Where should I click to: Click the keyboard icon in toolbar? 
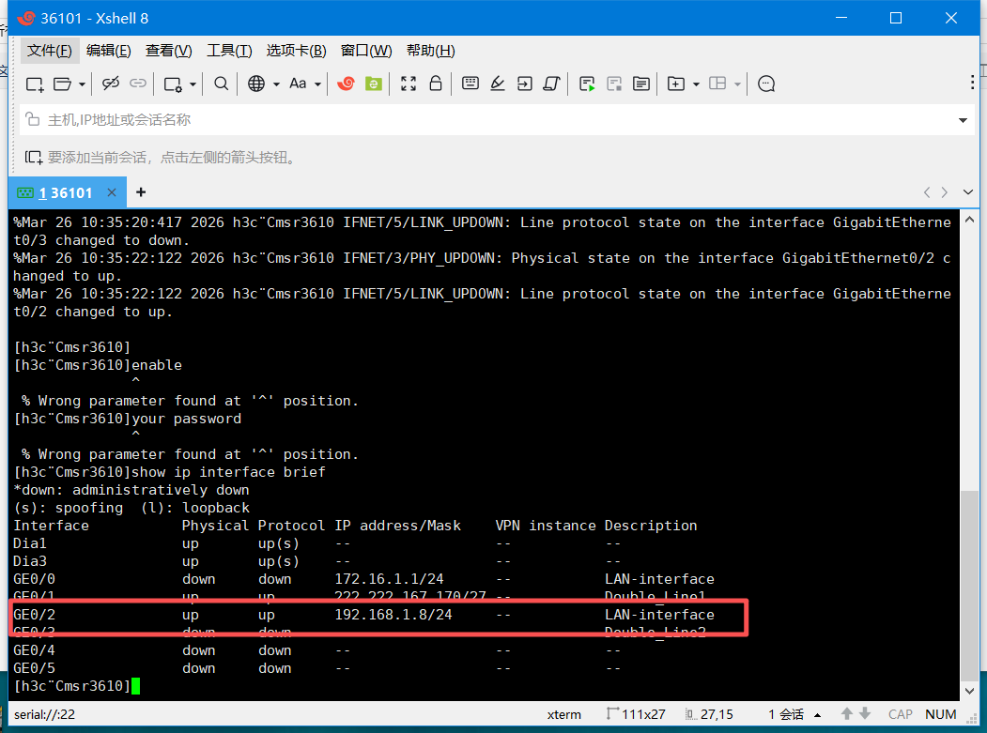click(470, 84)
